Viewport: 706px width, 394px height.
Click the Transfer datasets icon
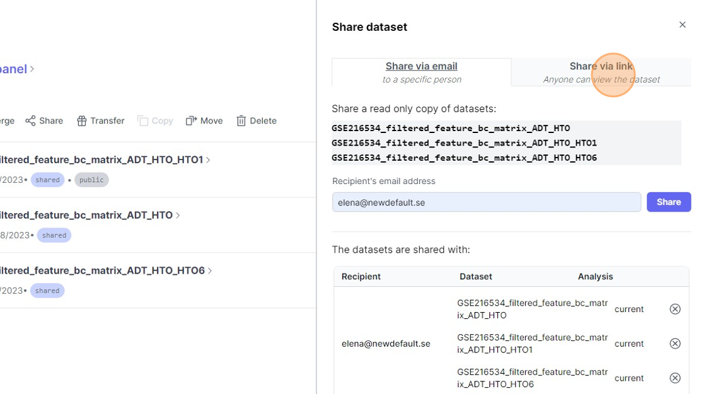(x=81, y=121)
